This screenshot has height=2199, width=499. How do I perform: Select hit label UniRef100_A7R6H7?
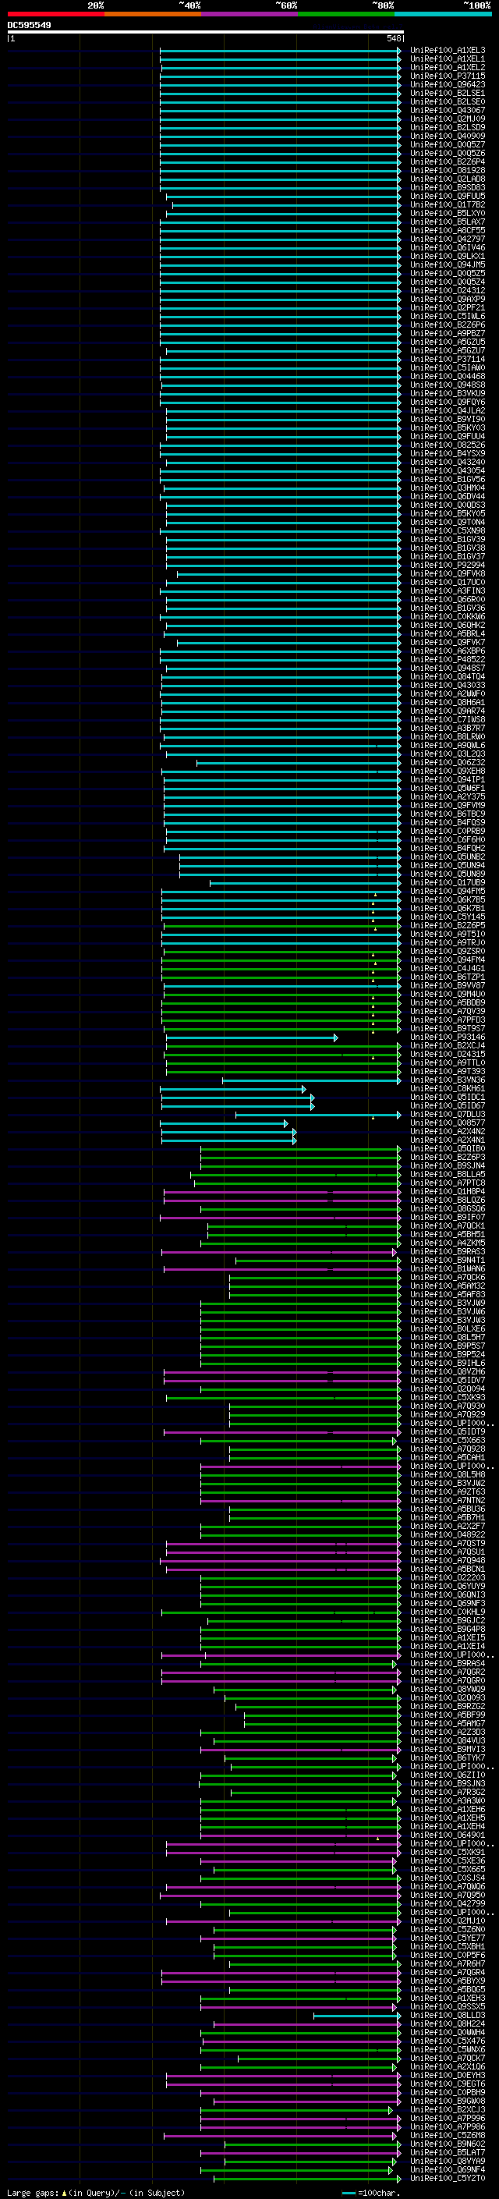(448, 1964)
